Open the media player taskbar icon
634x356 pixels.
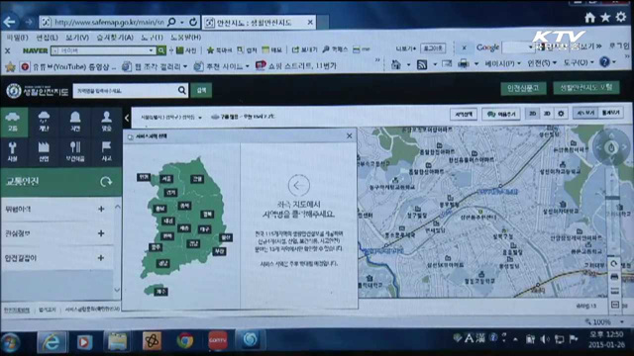coord(84,342)
